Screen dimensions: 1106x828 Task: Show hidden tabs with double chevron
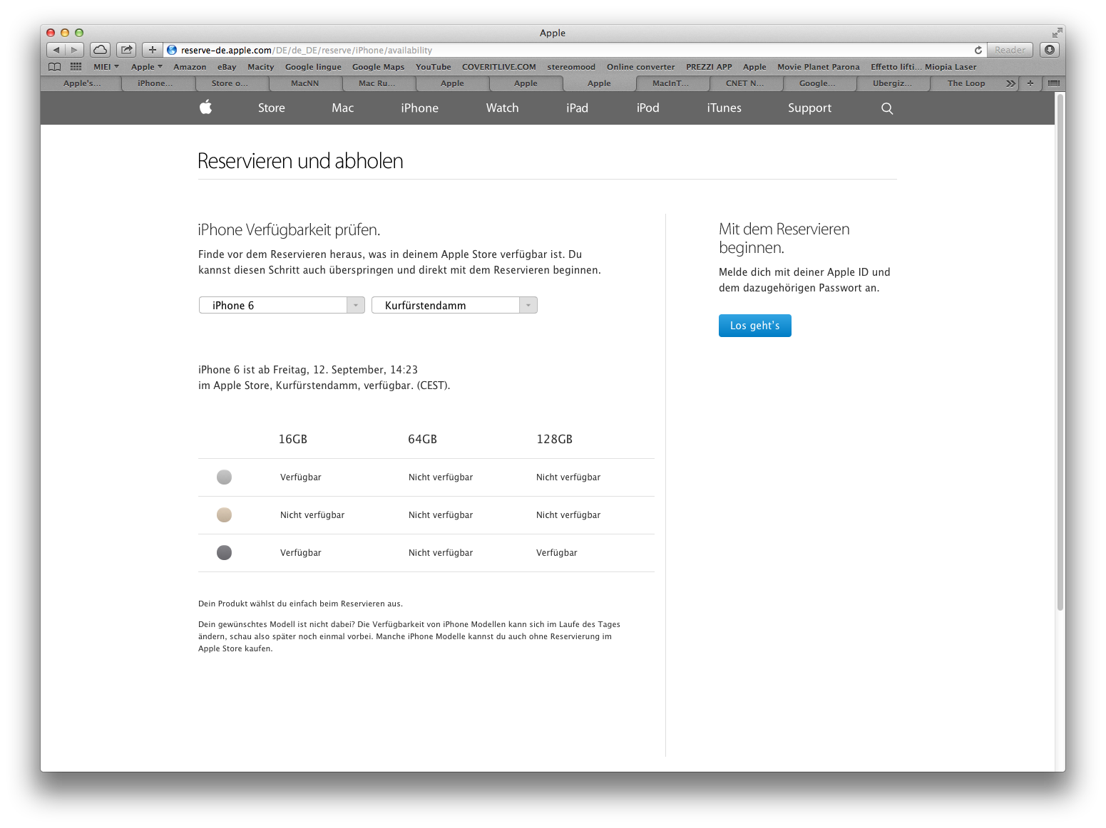point(1010,83)
